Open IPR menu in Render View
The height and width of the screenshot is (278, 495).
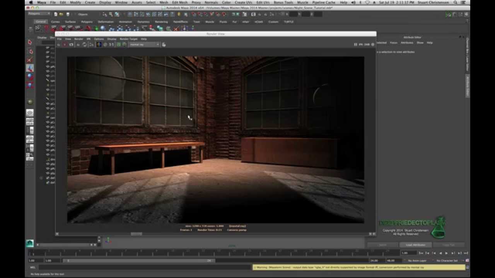88,39
